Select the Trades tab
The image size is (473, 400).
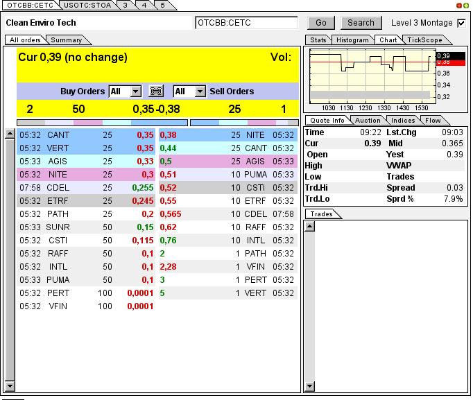322,214
